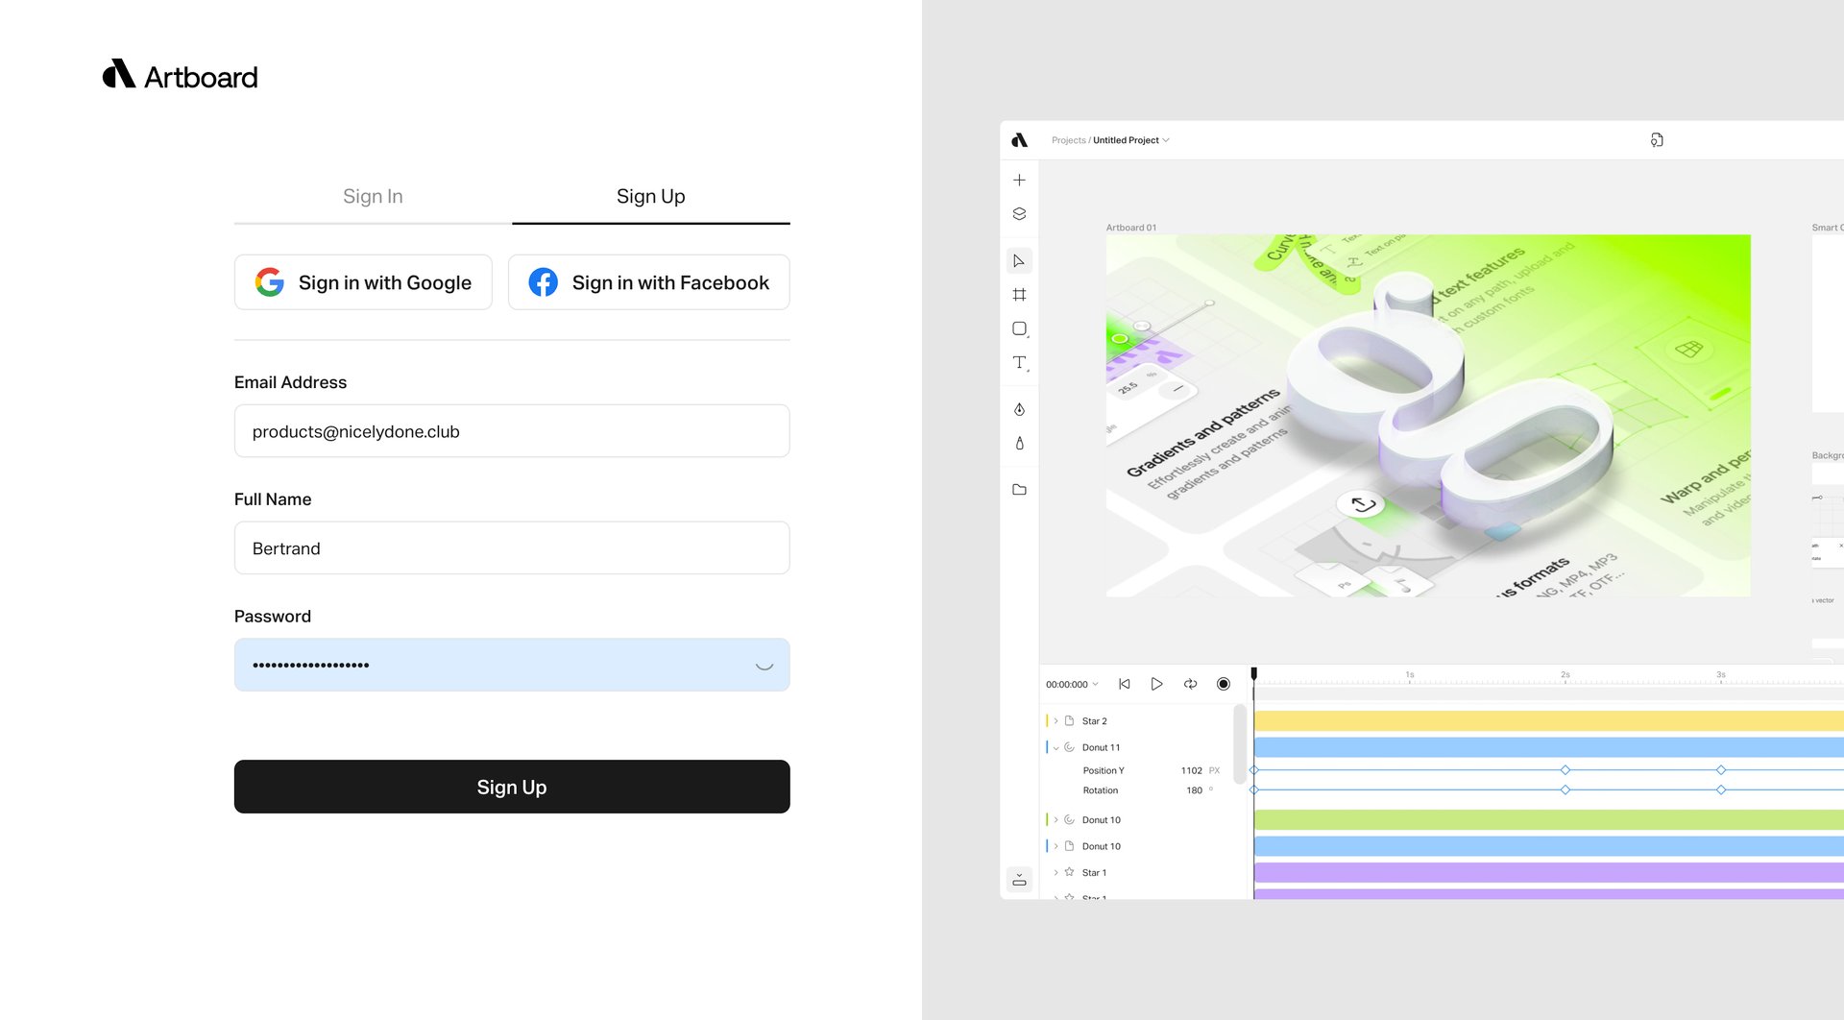Open the assets folder icon in toolbar
This screenshot has height=1020, width=1844.
click(x=1019, y=489)
